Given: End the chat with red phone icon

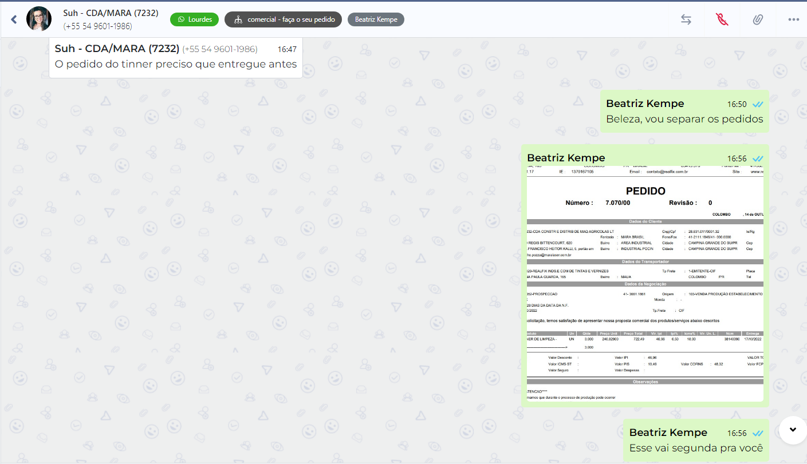Looking at the screenshot, I should click(722, 19).
